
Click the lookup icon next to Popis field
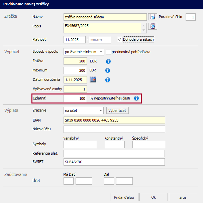(153, 26)
